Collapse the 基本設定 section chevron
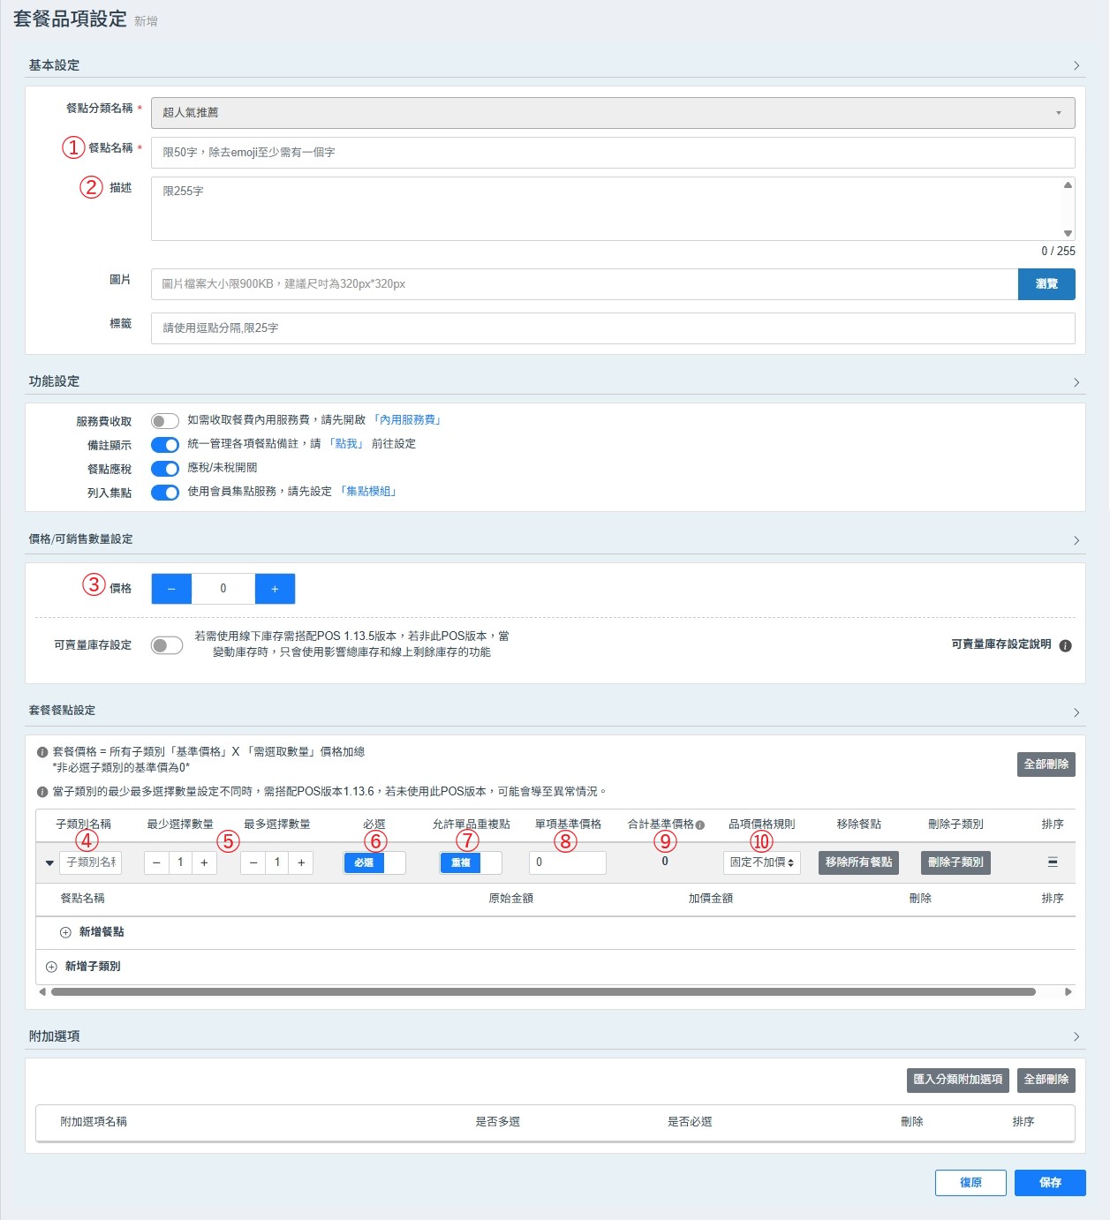 point(1076,65)
